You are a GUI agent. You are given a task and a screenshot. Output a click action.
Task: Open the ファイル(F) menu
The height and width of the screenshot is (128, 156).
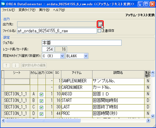tap(9, 10)
